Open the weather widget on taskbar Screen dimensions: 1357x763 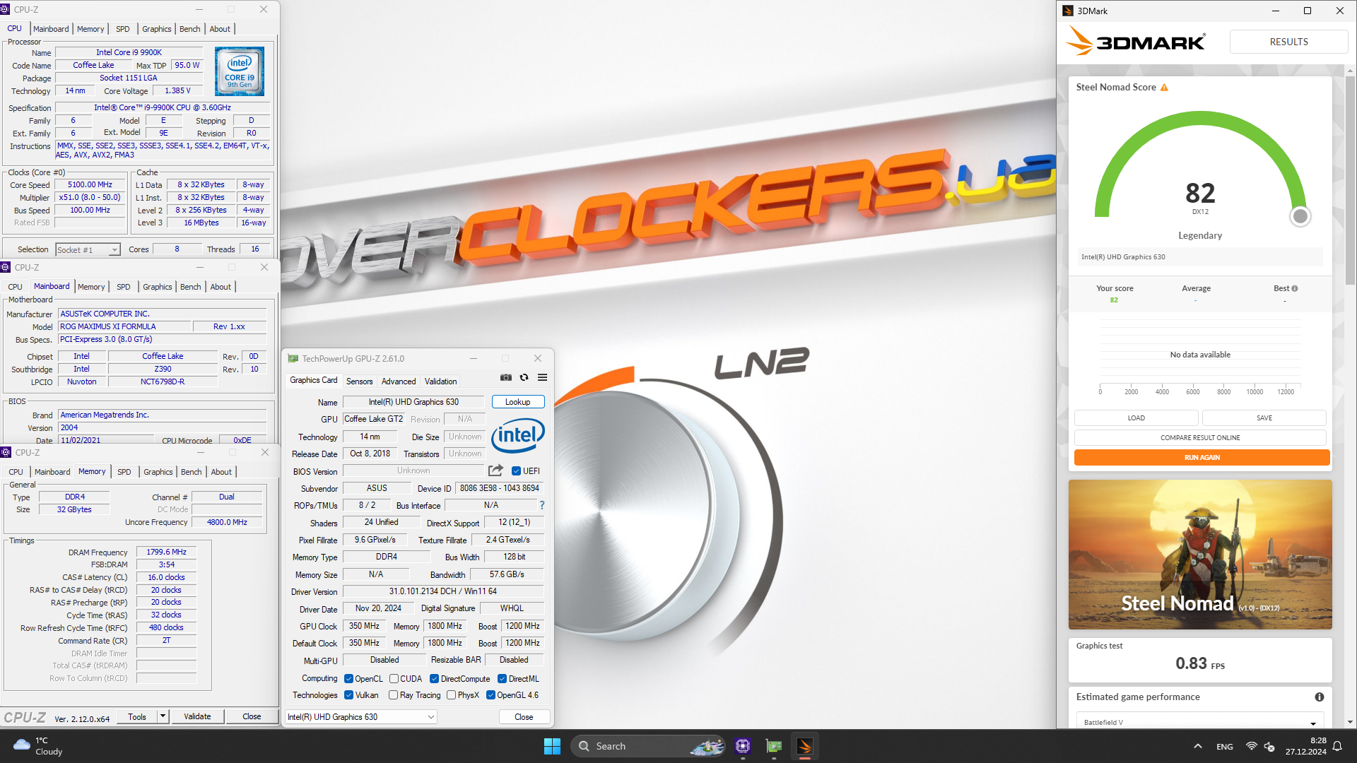click(x=39, y=746)
